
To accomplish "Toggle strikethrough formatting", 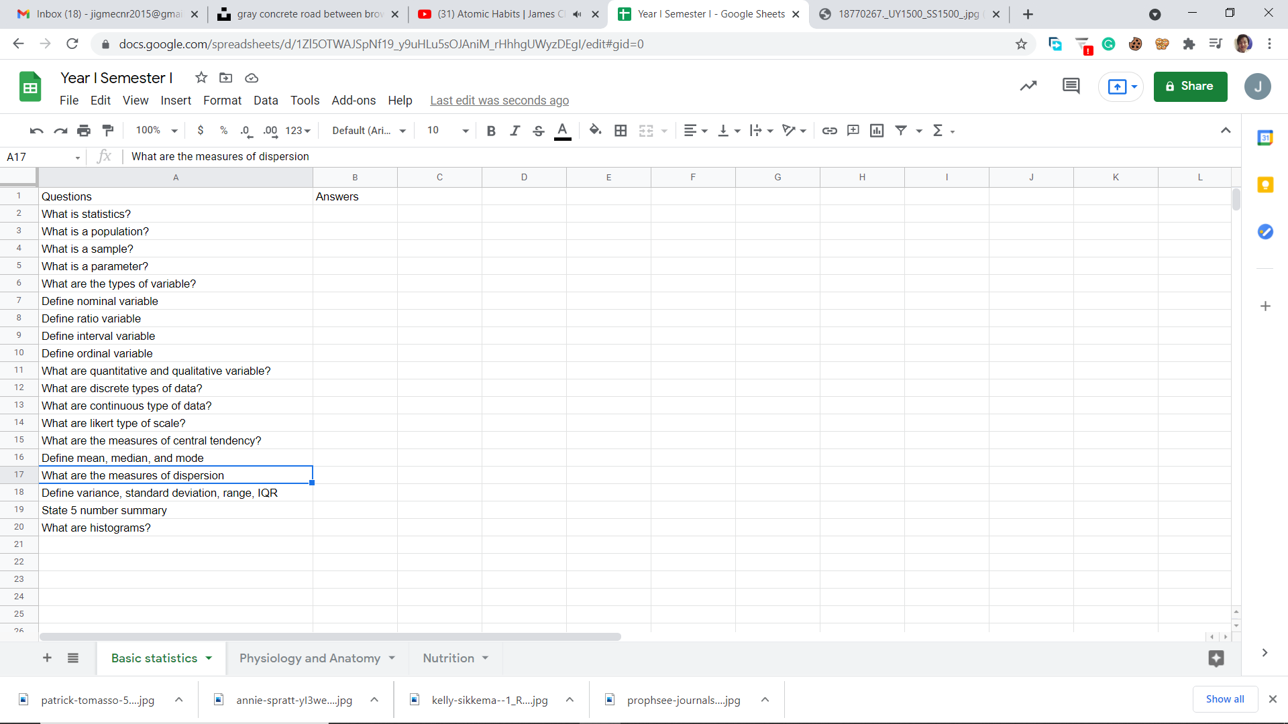I will [538, 131].
